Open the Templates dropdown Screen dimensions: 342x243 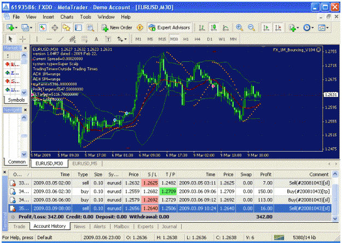(327, 28)
